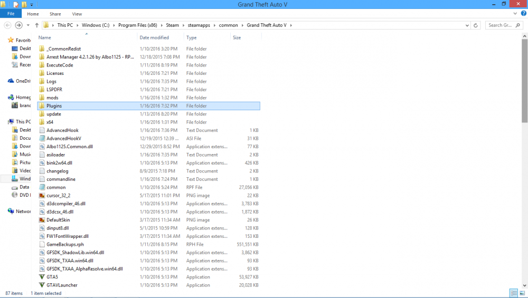
Task: Open Favorites in the navigation pane
Action: tap(19, 40)
